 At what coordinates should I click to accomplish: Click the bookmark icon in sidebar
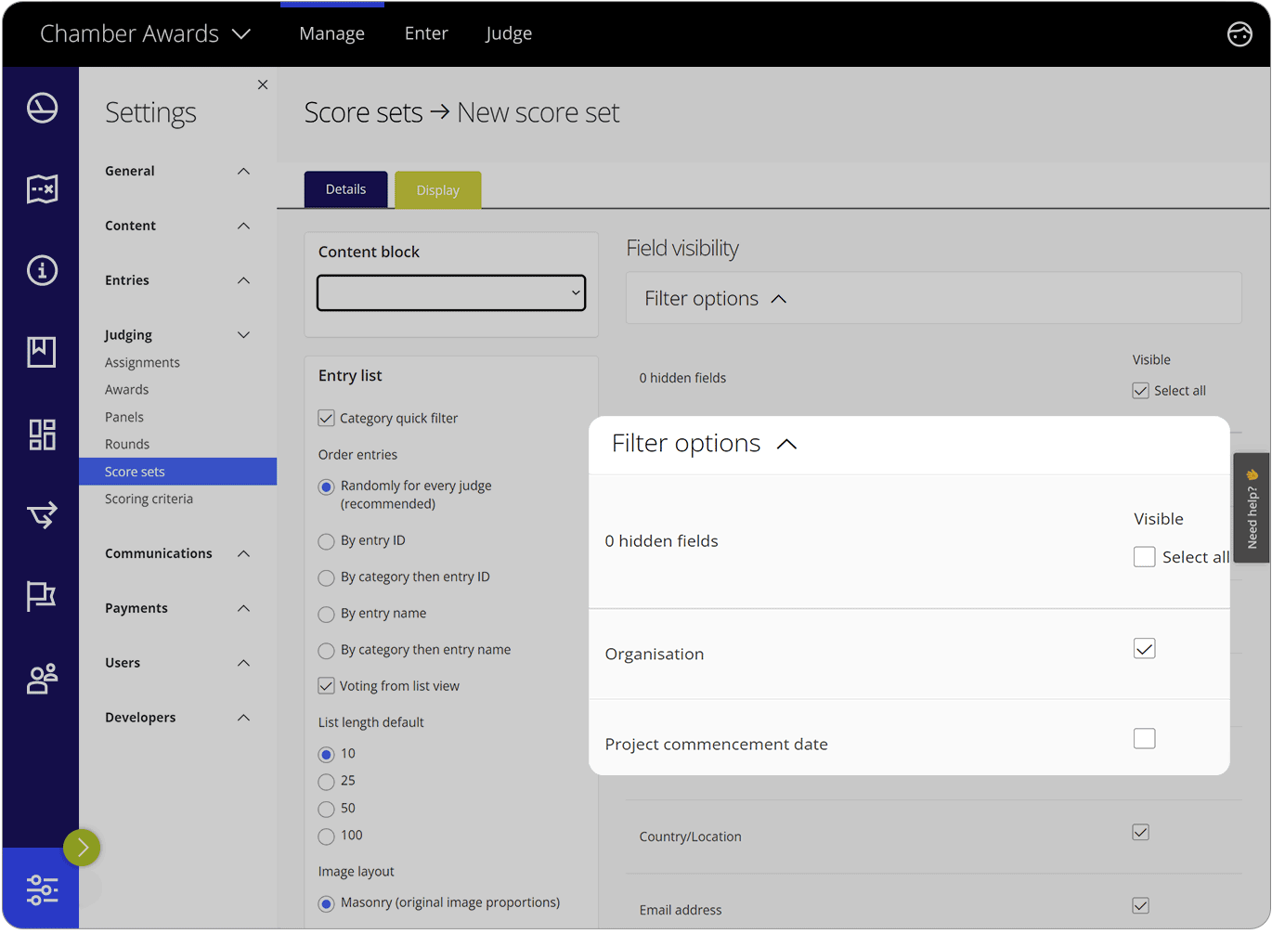(42, 352)
